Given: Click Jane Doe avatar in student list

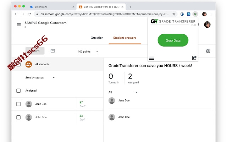Looking at the screenshot, I should pyautogui.click(x=29, y=104).
